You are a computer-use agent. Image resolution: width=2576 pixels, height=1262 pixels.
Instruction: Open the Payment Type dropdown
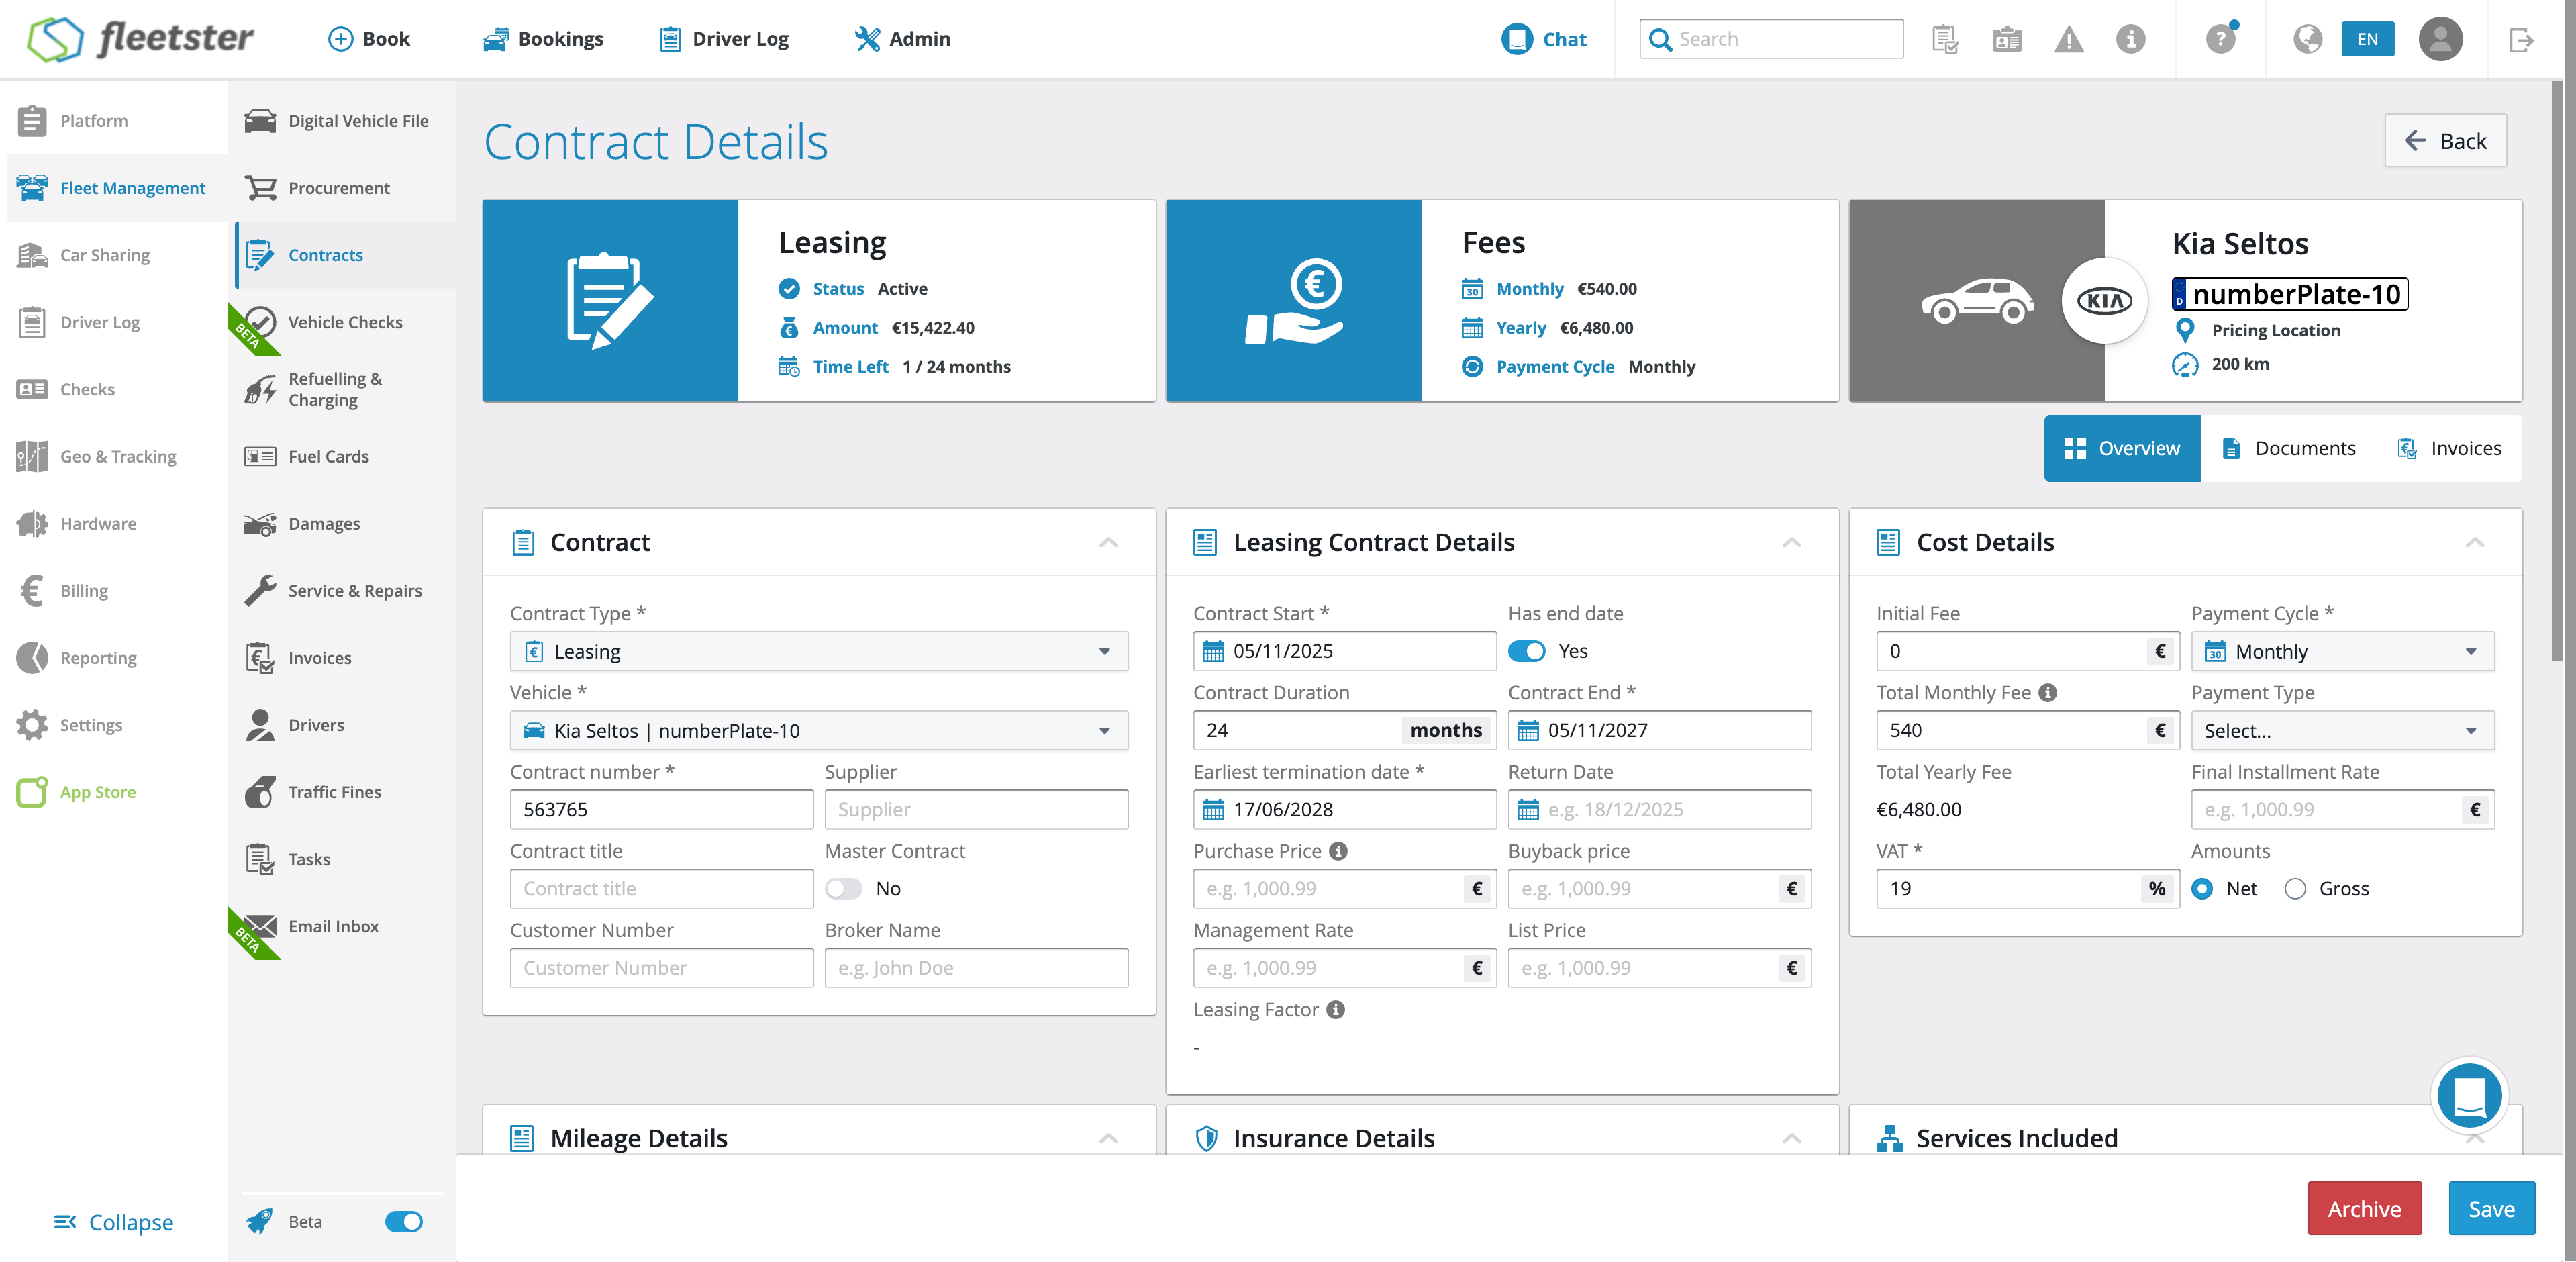pyautogui.click(x=2341, y=731)
